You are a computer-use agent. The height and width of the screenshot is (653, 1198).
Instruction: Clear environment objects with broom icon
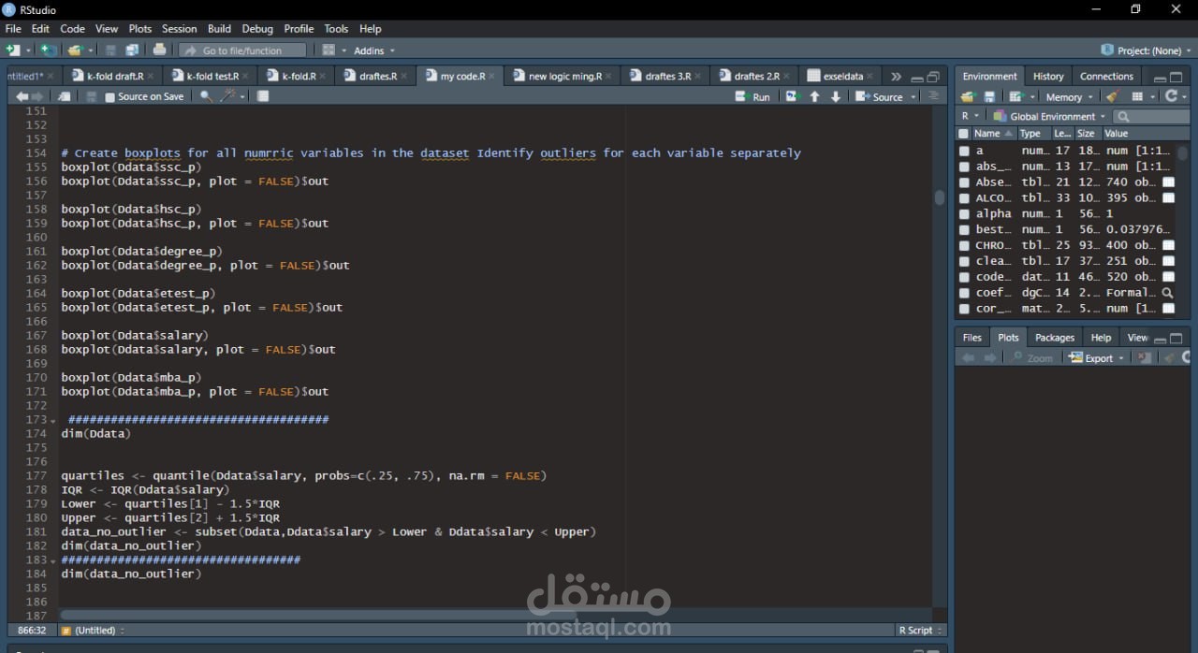coord(1111,96)
